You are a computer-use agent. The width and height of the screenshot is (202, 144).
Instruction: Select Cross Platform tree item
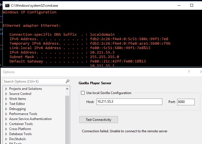(x=20, y=129)
